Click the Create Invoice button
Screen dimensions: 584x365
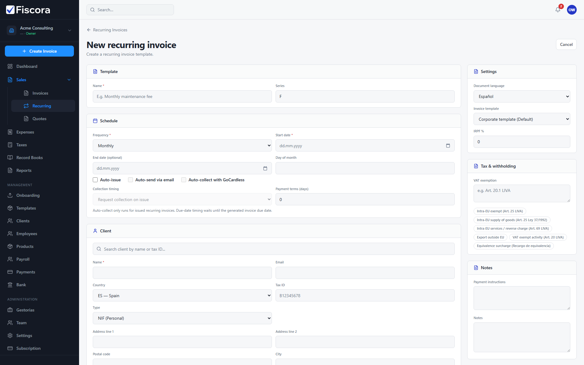39,51
